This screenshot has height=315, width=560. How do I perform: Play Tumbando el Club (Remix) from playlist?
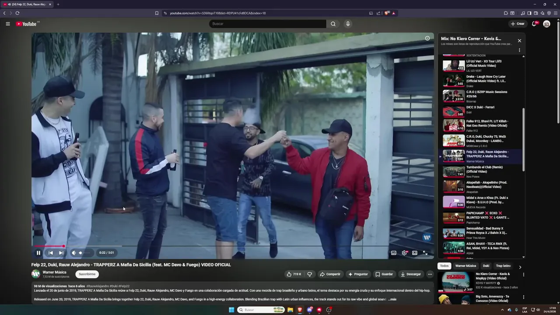coord(481,171)
